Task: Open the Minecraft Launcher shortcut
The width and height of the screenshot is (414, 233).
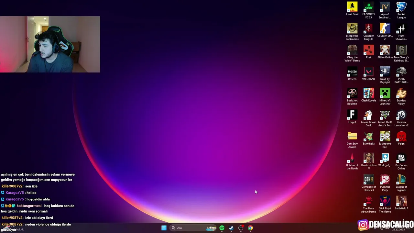Action: point(385,97)
